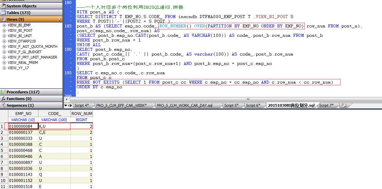The height and width of the screenshot is (189, 382).
Task: Click the right tab navigation arrow
Action: click(71, 105)
